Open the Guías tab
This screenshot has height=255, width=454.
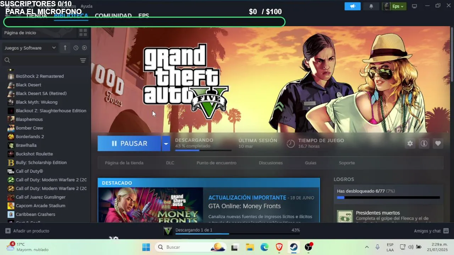tap(310, 163)
